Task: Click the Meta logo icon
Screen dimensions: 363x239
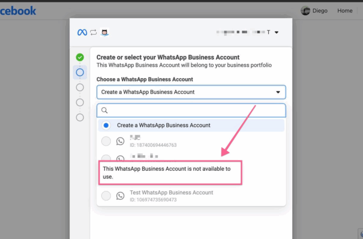Action: (82, 33)
